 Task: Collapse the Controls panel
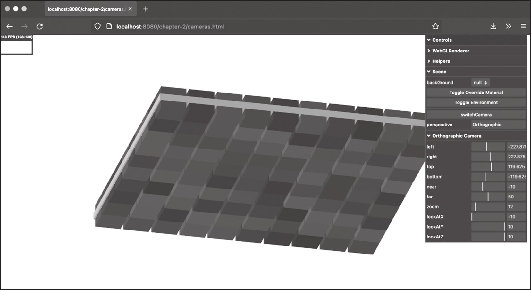point(442,40)
